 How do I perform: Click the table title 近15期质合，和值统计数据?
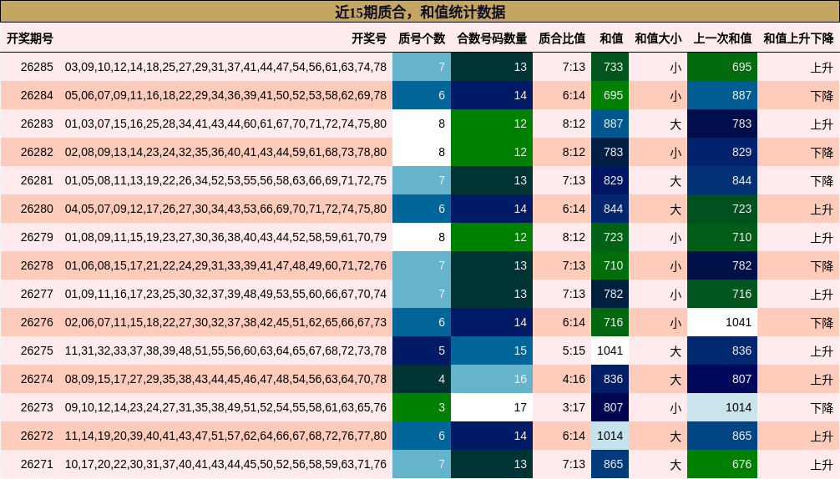click(x=420, y=12)
